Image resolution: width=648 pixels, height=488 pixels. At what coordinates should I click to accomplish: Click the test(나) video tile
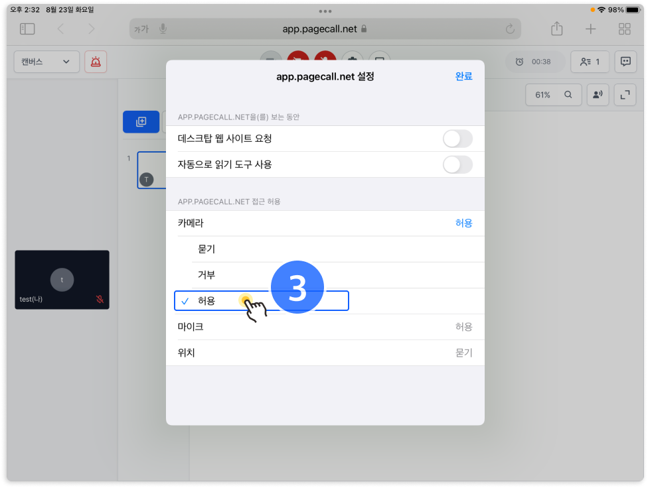click(62, 280)
